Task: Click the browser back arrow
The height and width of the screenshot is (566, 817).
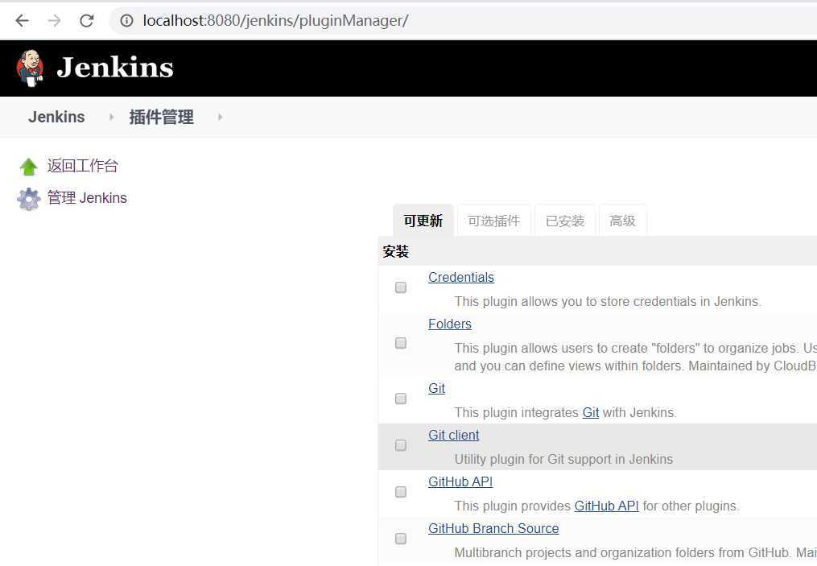Action: 22,21
